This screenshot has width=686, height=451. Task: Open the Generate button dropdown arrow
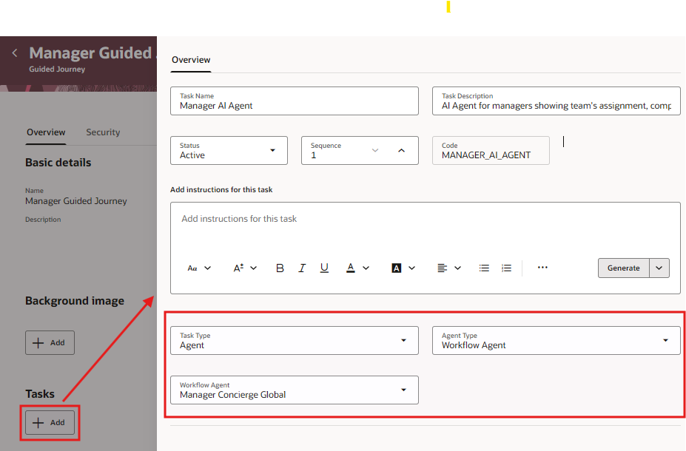[x=659, y=268]
